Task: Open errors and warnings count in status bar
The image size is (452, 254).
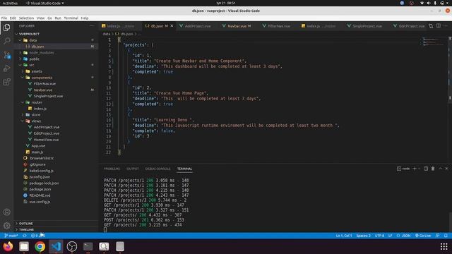Action: [x=37, y=236]
